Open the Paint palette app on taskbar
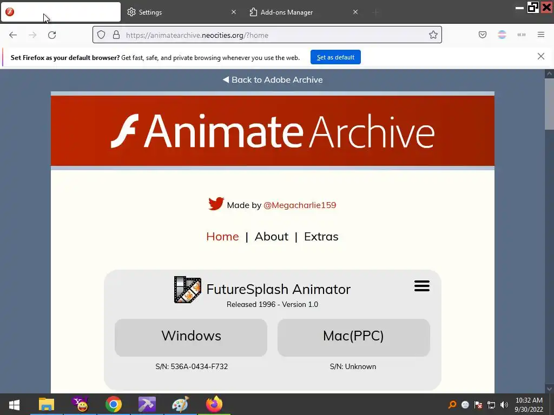 [x=181, y=404]
